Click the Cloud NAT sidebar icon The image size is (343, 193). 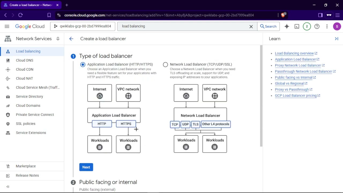8,79
